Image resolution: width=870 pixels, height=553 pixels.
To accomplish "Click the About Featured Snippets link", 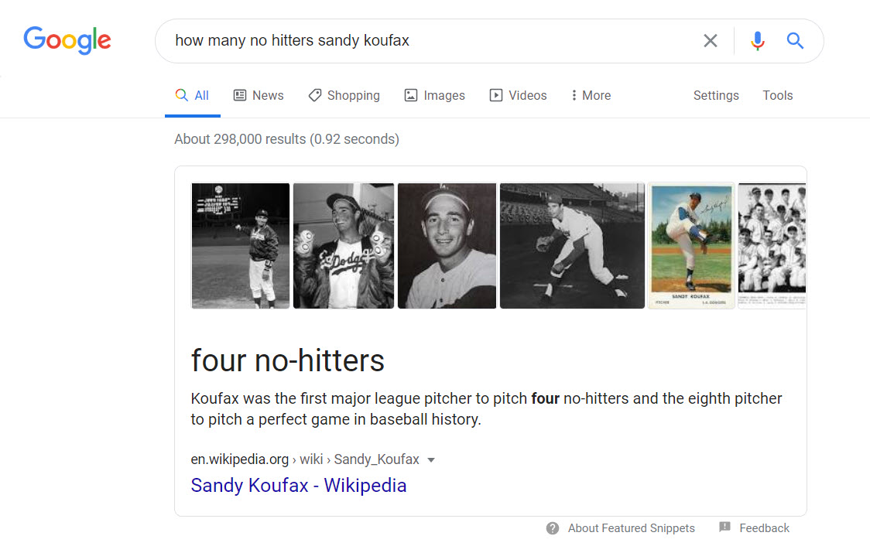I will pyautogui.click(x=631, y=528).
